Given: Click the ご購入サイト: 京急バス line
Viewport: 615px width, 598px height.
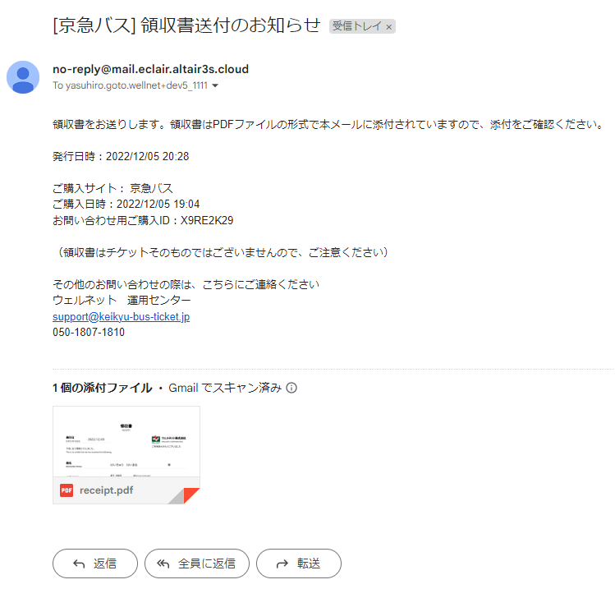Looking at the screenshot, I should click(x=113, y=188).
